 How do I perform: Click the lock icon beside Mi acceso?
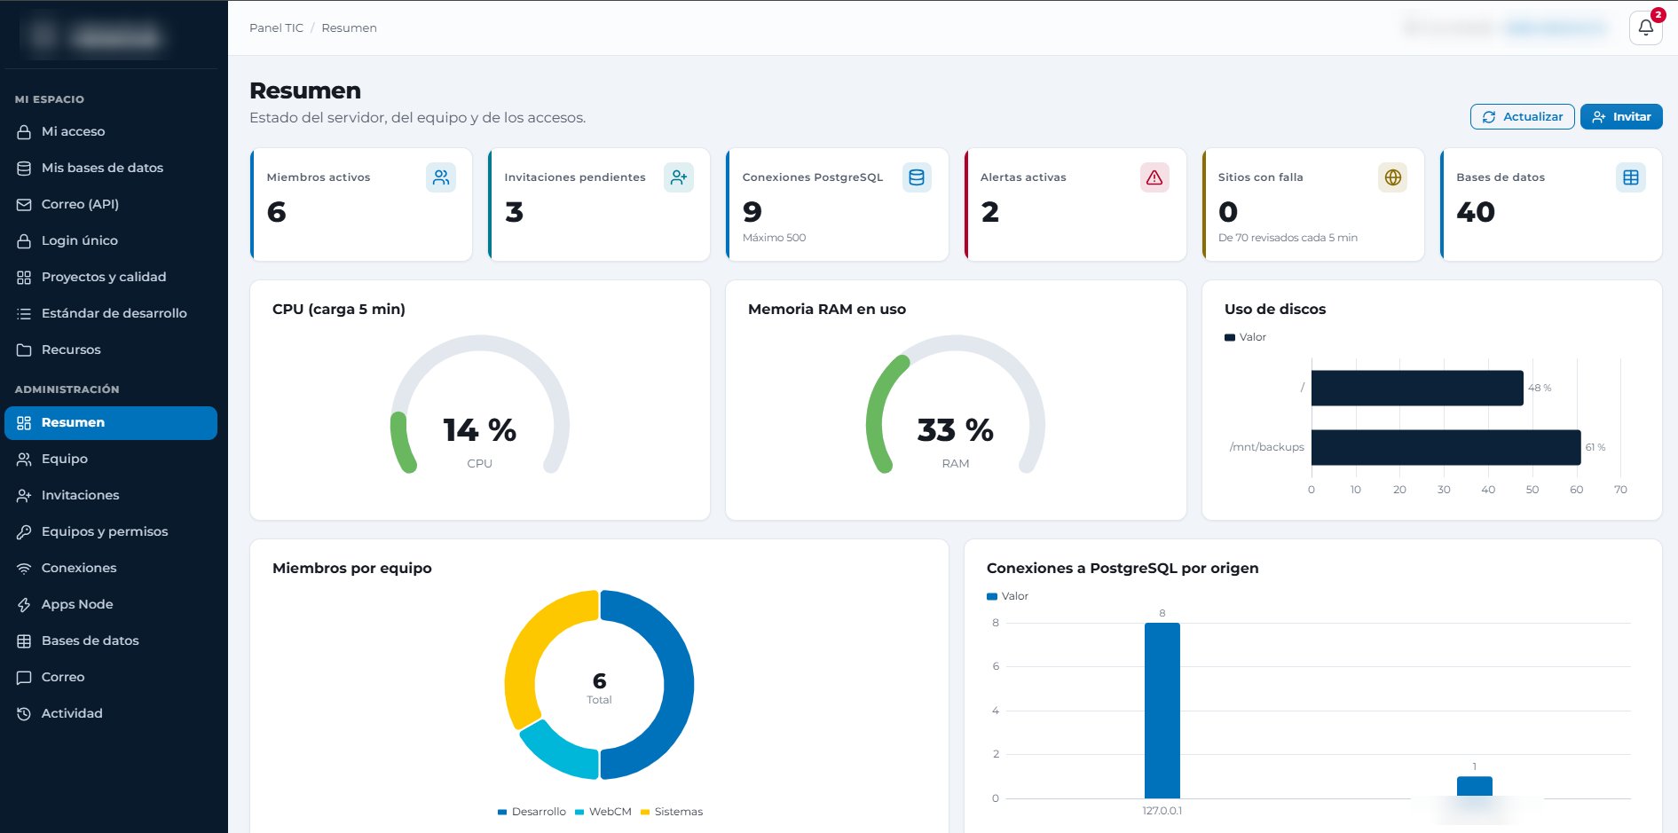tap(24, 131)
